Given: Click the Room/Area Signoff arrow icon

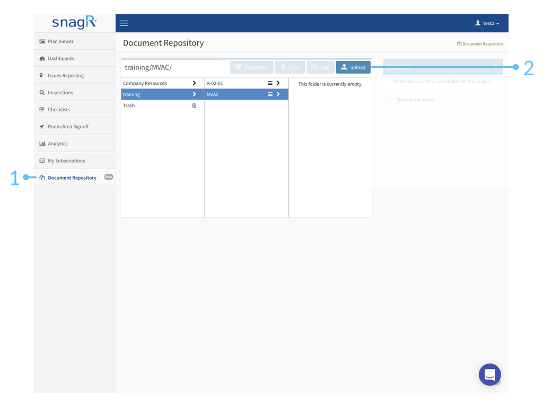Looking at the screenshot, I should [x=42, y=126].
